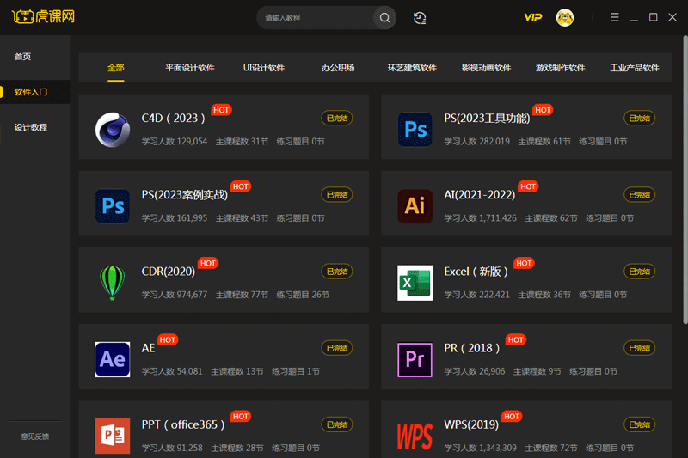Click the WPS logo icon

415,436
